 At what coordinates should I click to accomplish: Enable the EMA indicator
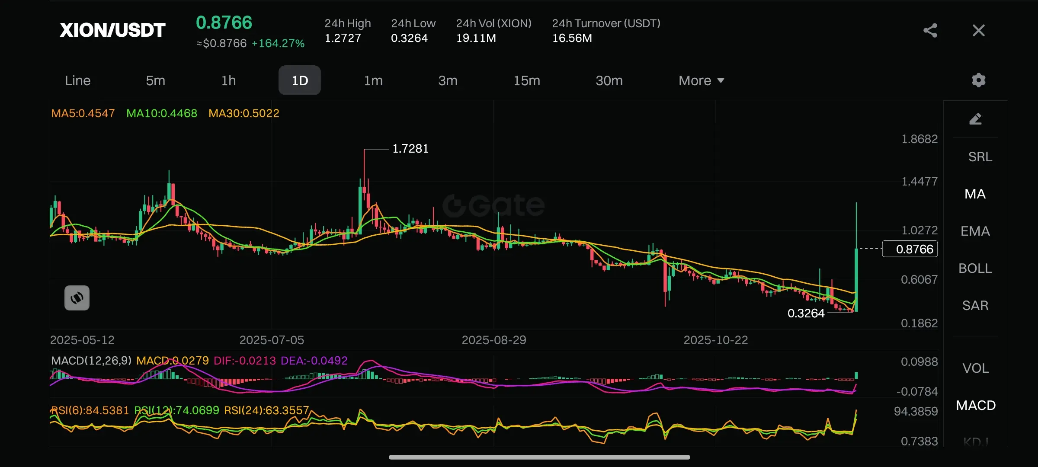pyautogui.click(x=975, y=231)
